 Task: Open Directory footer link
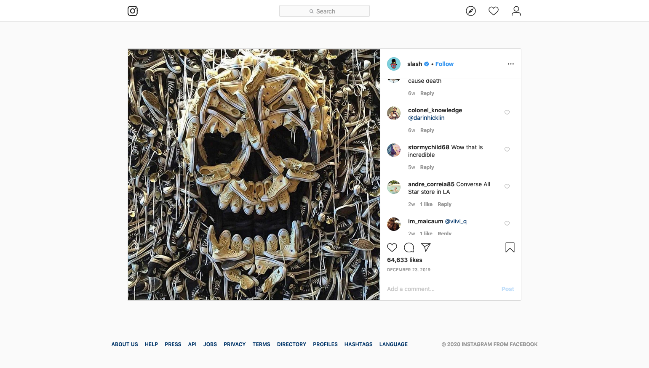(291, 344)
